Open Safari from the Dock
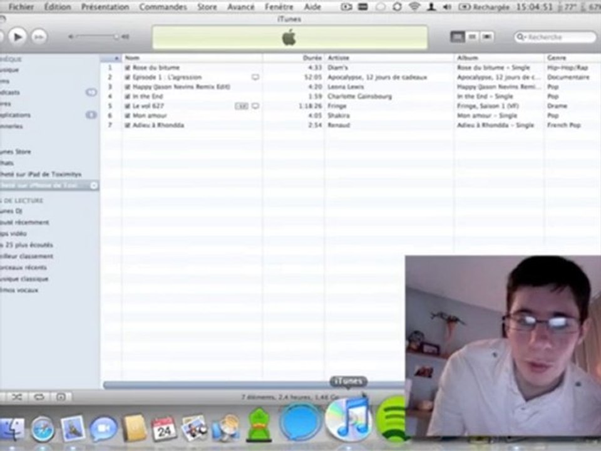Screen dimensions: 601x451 [x=43, y=428]
